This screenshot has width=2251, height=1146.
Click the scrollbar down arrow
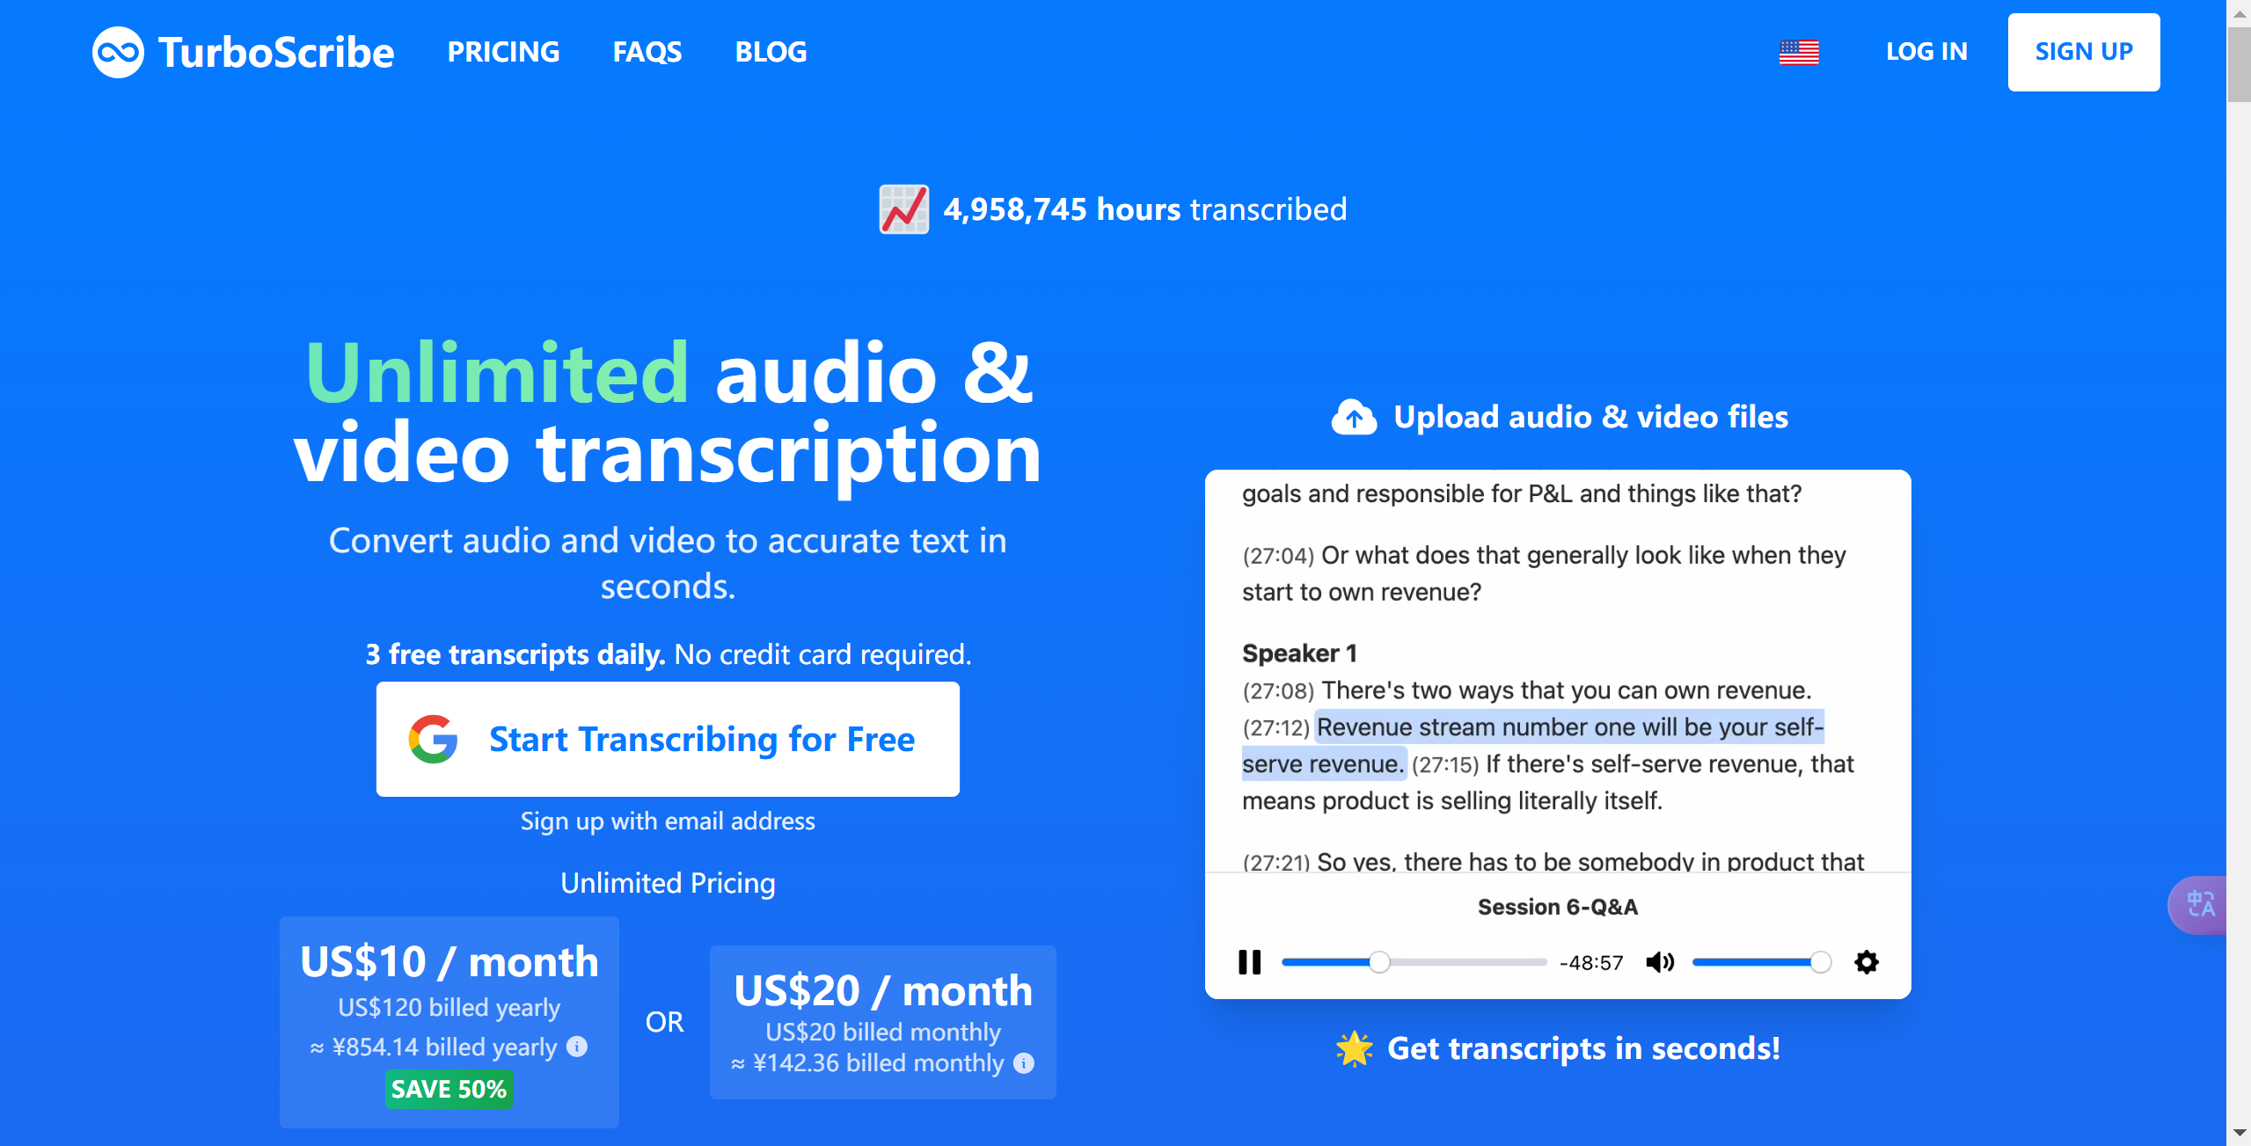[x=2239, y=1135]
